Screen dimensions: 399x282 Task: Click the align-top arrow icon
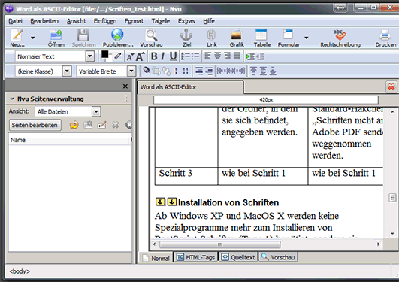(253, 71)
